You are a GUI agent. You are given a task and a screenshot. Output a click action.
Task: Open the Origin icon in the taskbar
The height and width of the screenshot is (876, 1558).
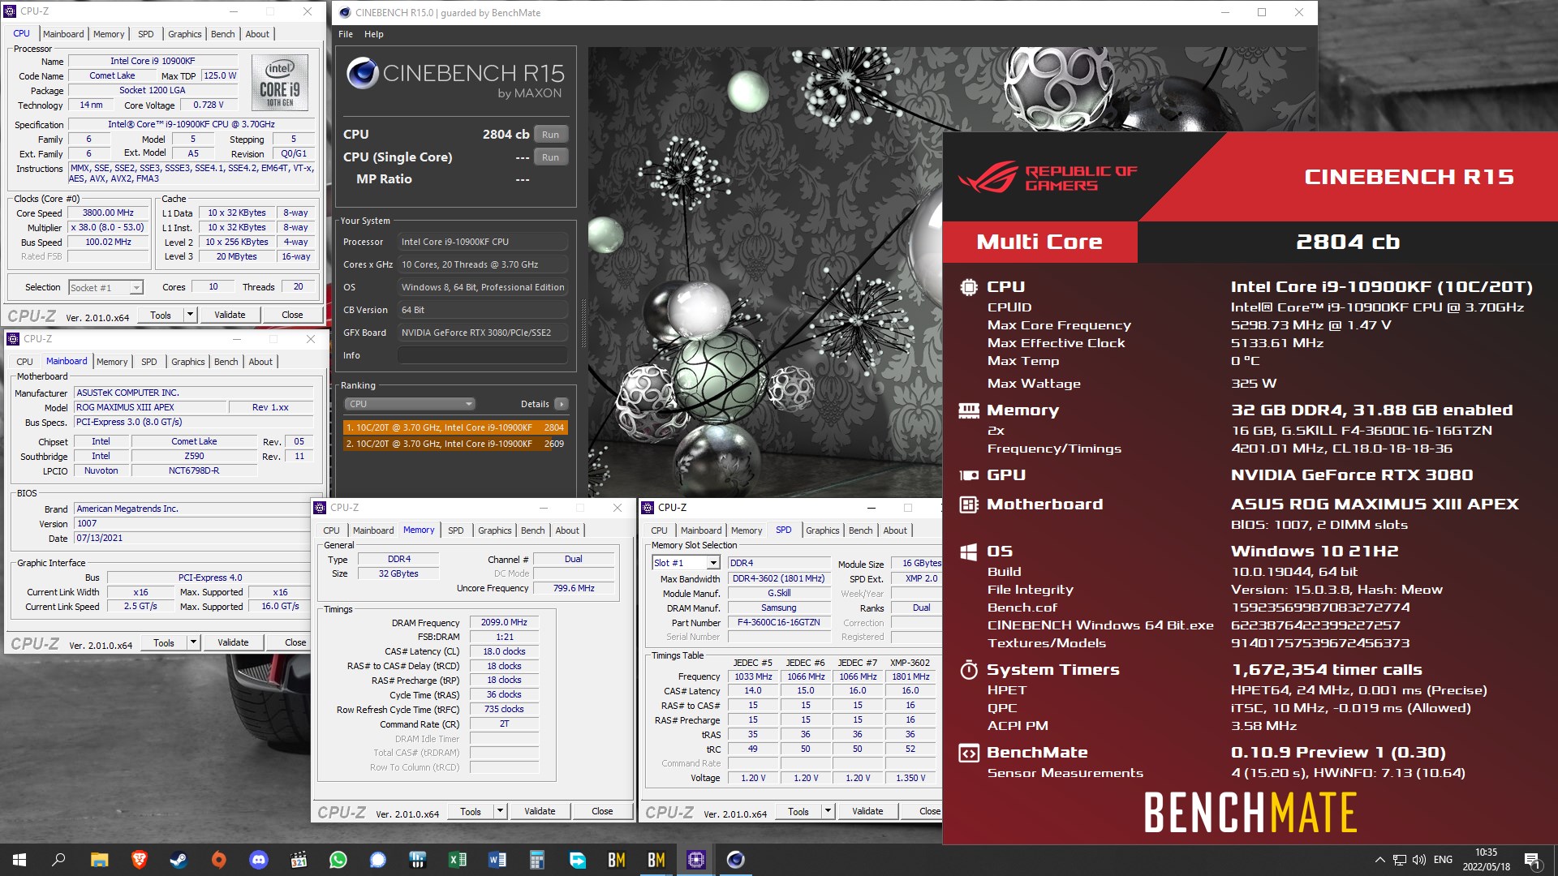click(219, 860)
